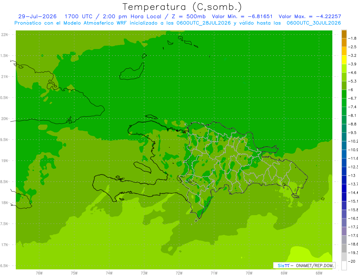The image size is (358, 277).
Task: Pick the gray swatch between -18.6 and -19.3
Action: tap(344, 248)
